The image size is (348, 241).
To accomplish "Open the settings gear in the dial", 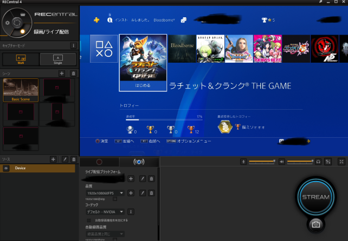I will tap(8, 23).
